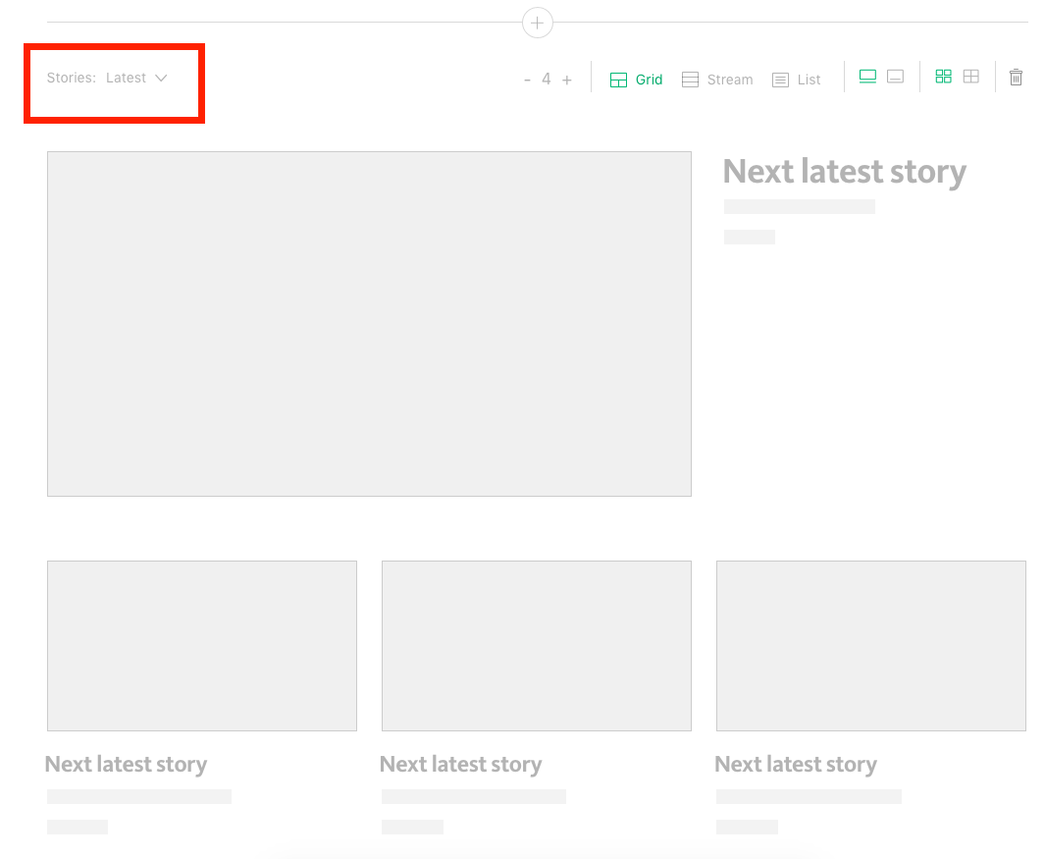Viewport: 1045px width, 859px height.
Task: Click bottom-left Next latest story title
Action: 126,765
